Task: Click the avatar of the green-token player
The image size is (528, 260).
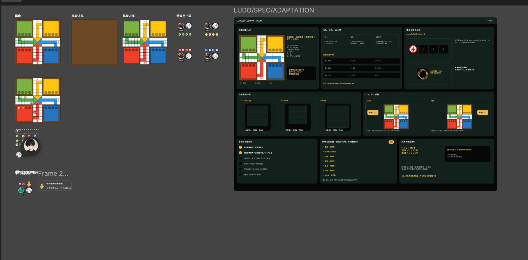Action: point(181,26)
